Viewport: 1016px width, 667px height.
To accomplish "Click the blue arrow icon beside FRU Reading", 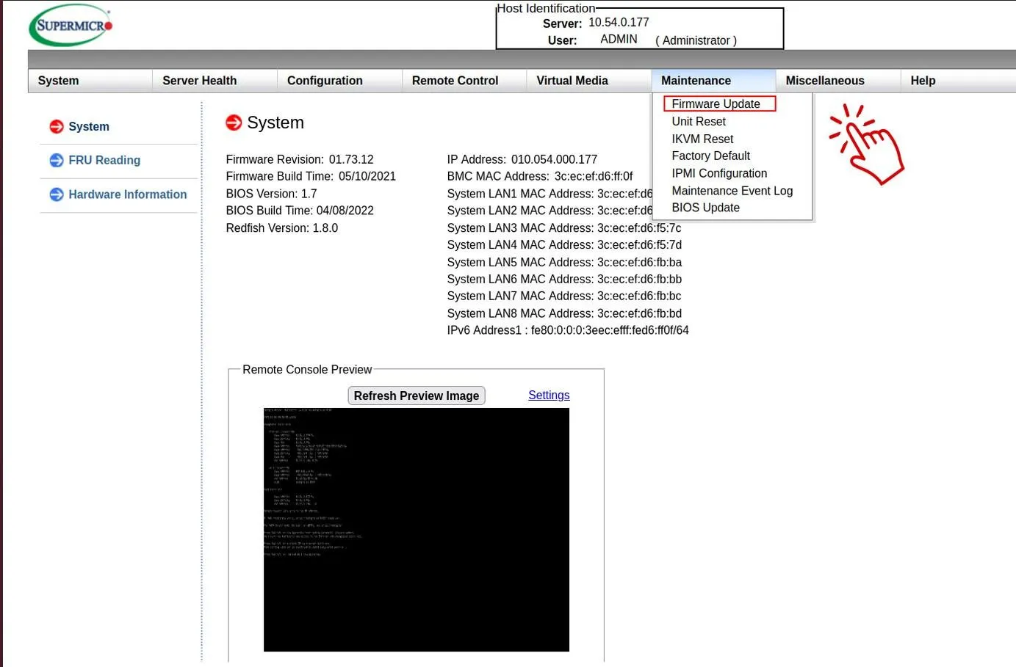I will tap(57, 160).
